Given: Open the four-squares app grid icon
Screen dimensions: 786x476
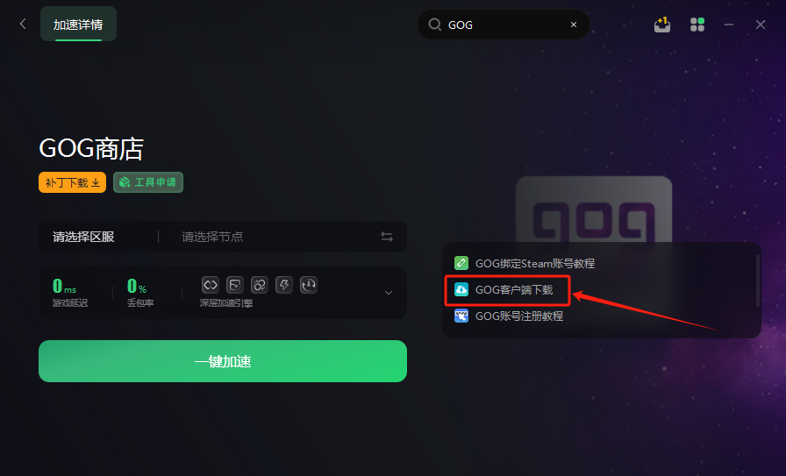Looking at the screenshot, I should [697, 25].
